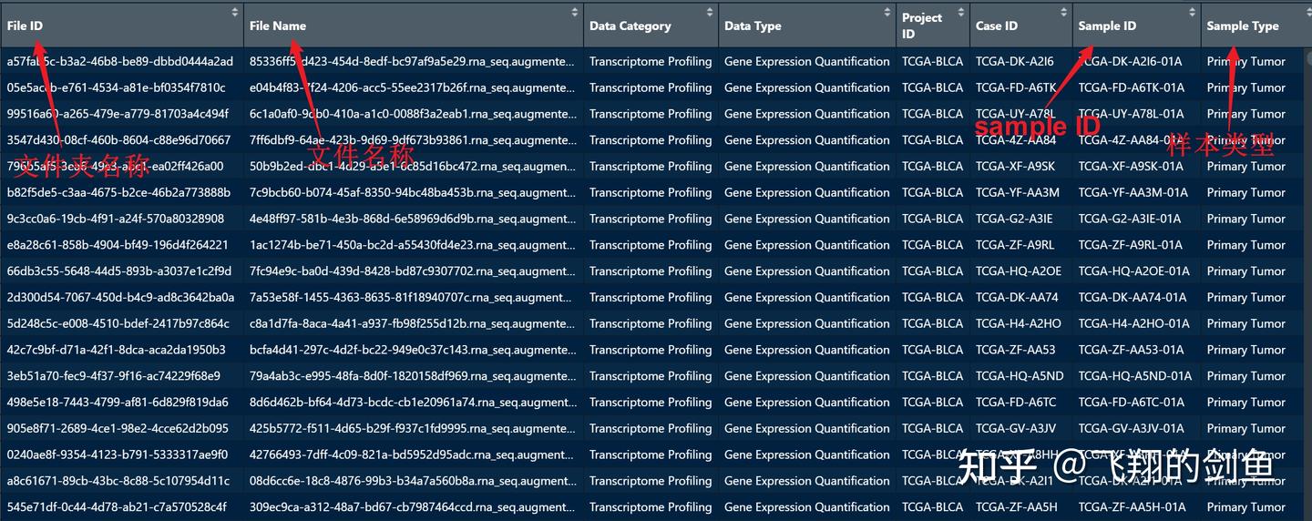Image resolution: width=1312 pixels, height=521 pixels.
Task: Select file name starting with 85336ff5
Action: [x=413, y=61]
